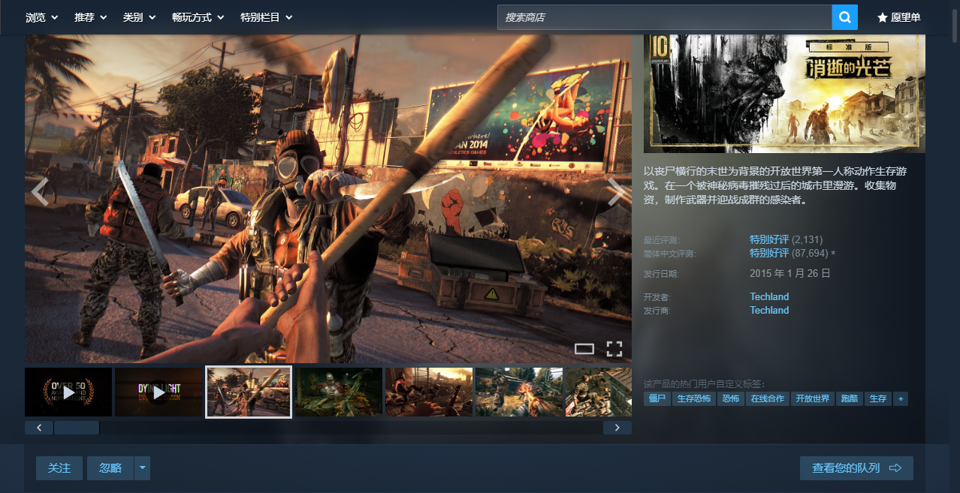Click the 关注 follow button
The width and height of the screenshot is (960, 493).
pyautogui.click(x=59, y=468)
